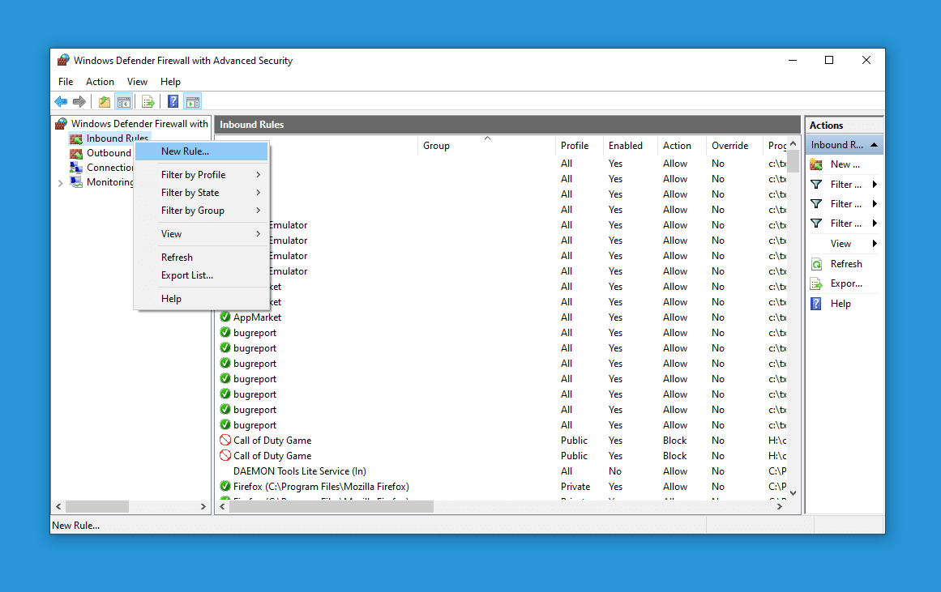Expand the Monitoring tree node
This screenshot has height=592, width=941.
pos(60,182)
